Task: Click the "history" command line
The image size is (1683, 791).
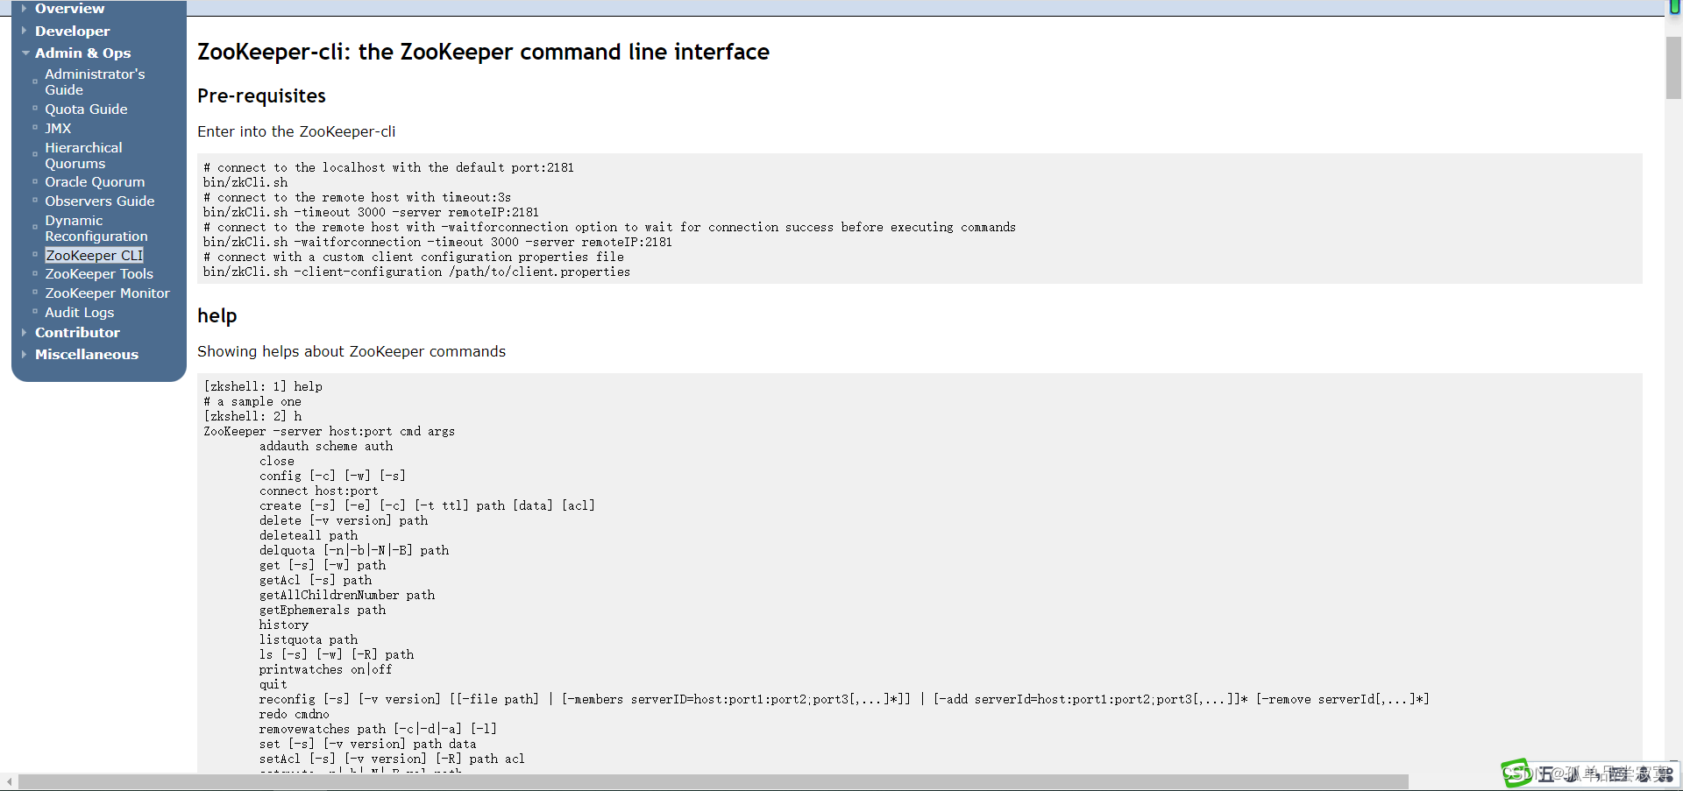Action: (284, 625)
